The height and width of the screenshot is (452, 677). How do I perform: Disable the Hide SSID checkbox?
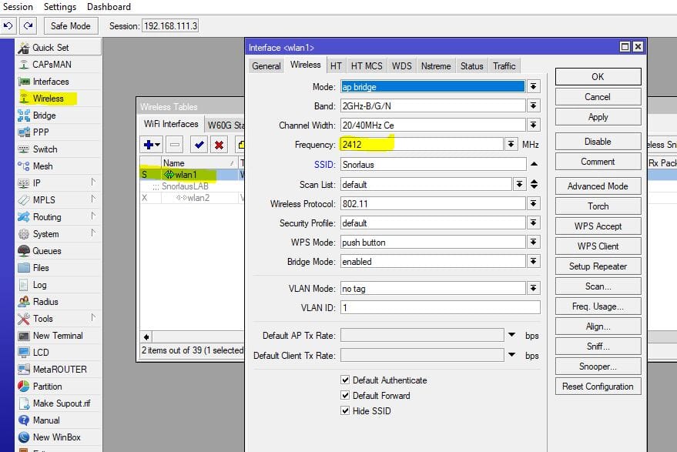345,411
